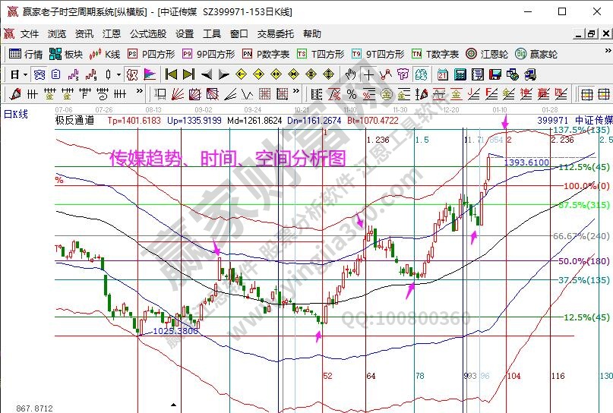Switch to K线 chart view

[105, 54]
